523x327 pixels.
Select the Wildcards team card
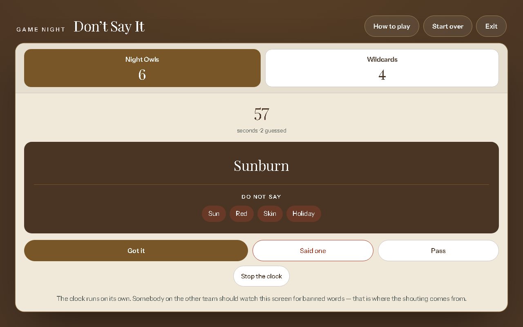tap(382, 68)
